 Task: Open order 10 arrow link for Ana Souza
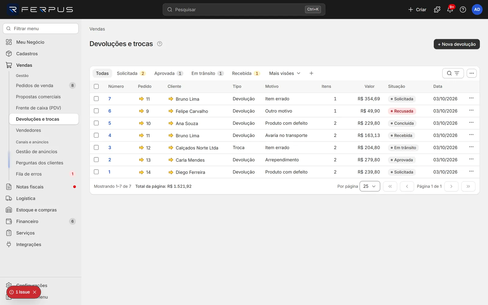pos(141,123)
